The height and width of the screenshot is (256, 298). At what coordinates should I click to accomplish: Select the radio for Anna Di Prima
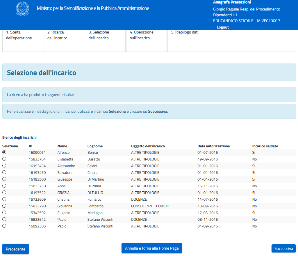pos(4,186)
